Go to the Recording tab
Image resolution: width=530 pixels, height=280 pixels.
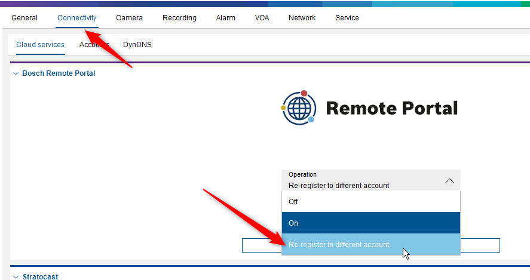click(x=179, y=18)
